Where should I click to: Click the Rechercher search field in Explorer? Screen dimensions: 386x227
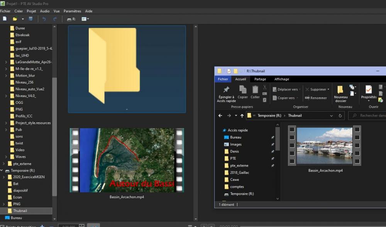coord(371,115)
